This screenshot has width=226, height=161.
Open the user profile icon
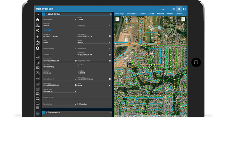pos(37,48)
